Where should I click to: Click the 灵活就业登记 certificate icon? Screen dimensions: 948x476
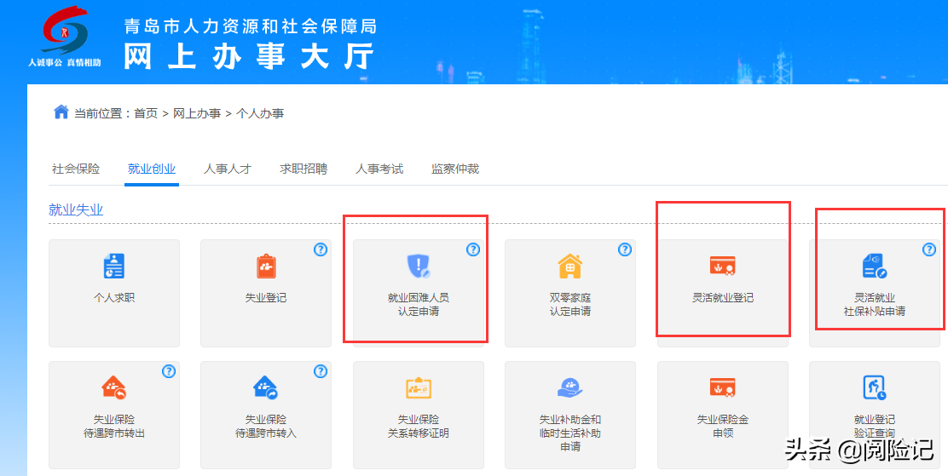722,266
